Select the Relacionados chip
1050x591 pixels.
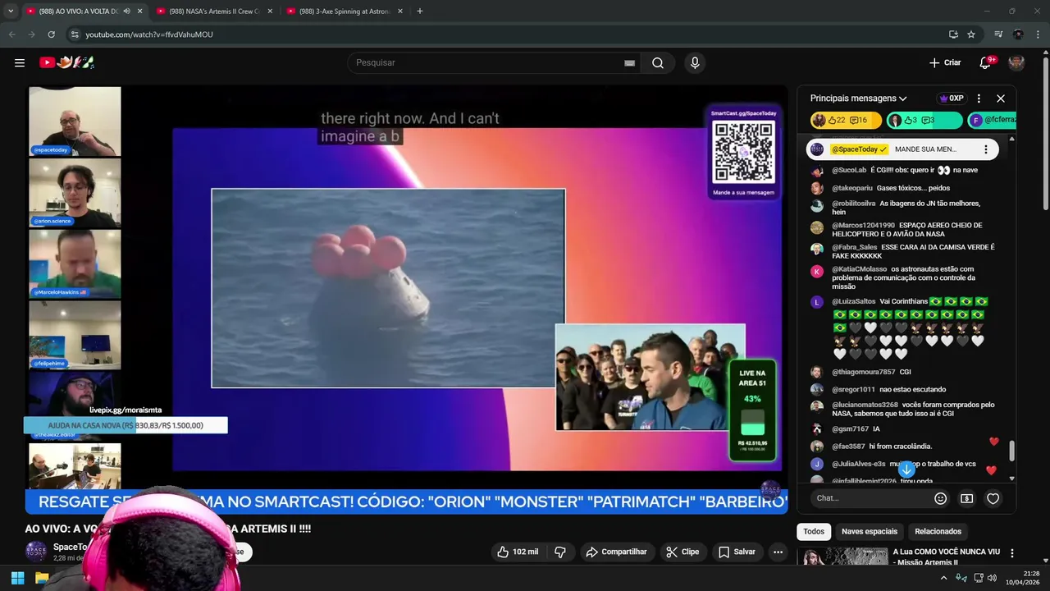tap(938, 532)
